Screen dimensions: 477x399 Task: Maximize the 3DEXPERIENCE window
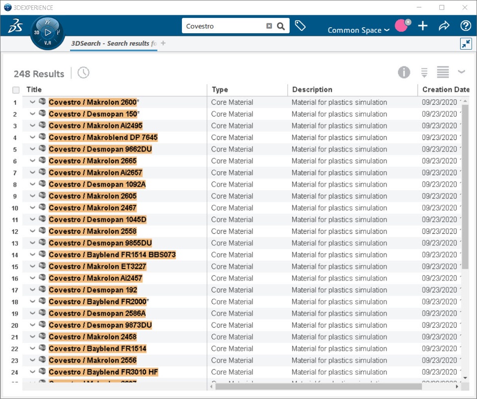(x=442, y=7)
